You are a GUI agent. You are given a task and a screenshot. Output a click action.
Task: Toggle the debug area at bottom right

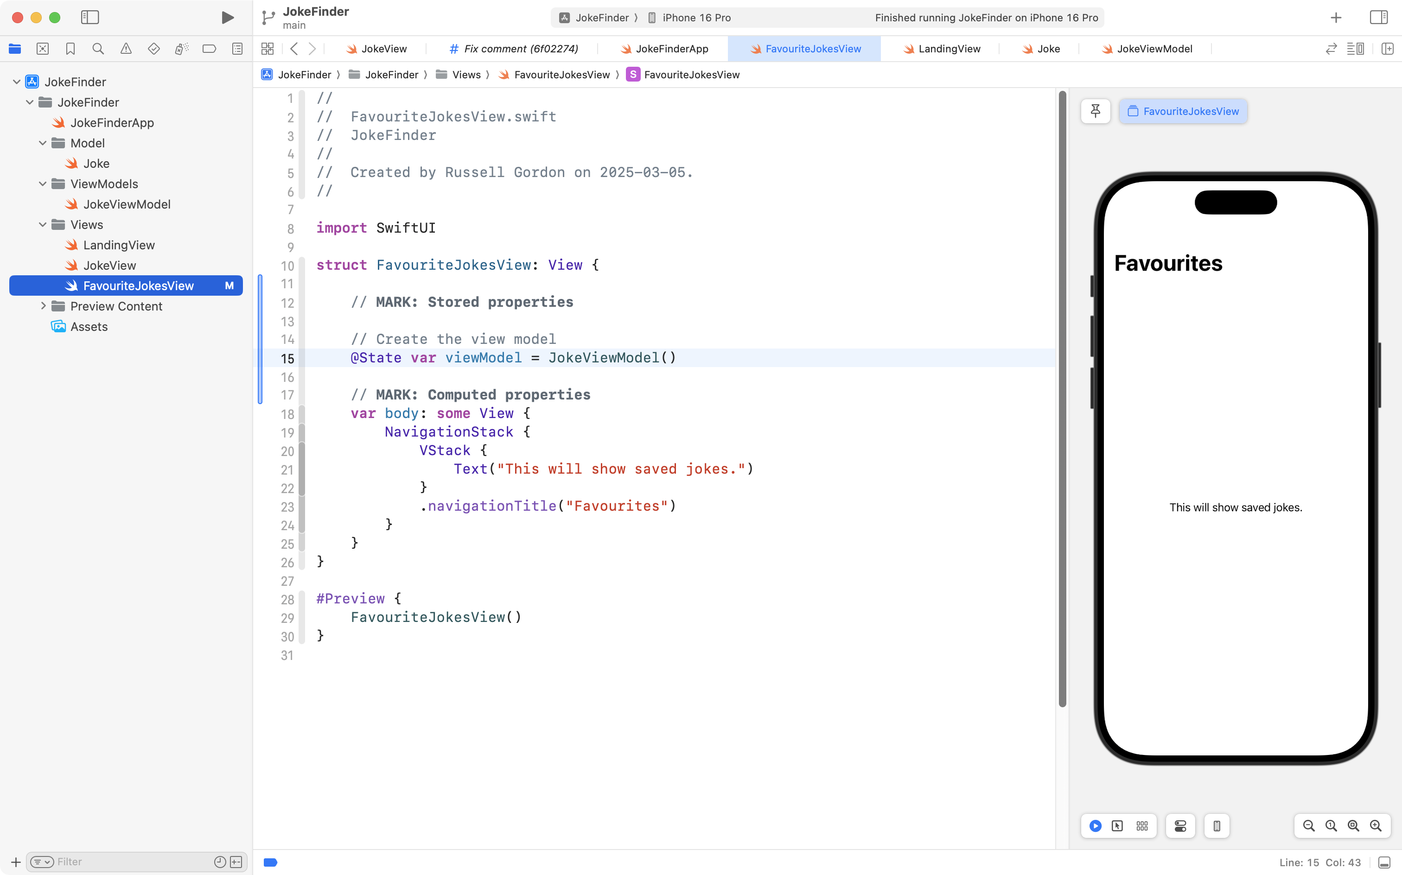pos(1384,862)
